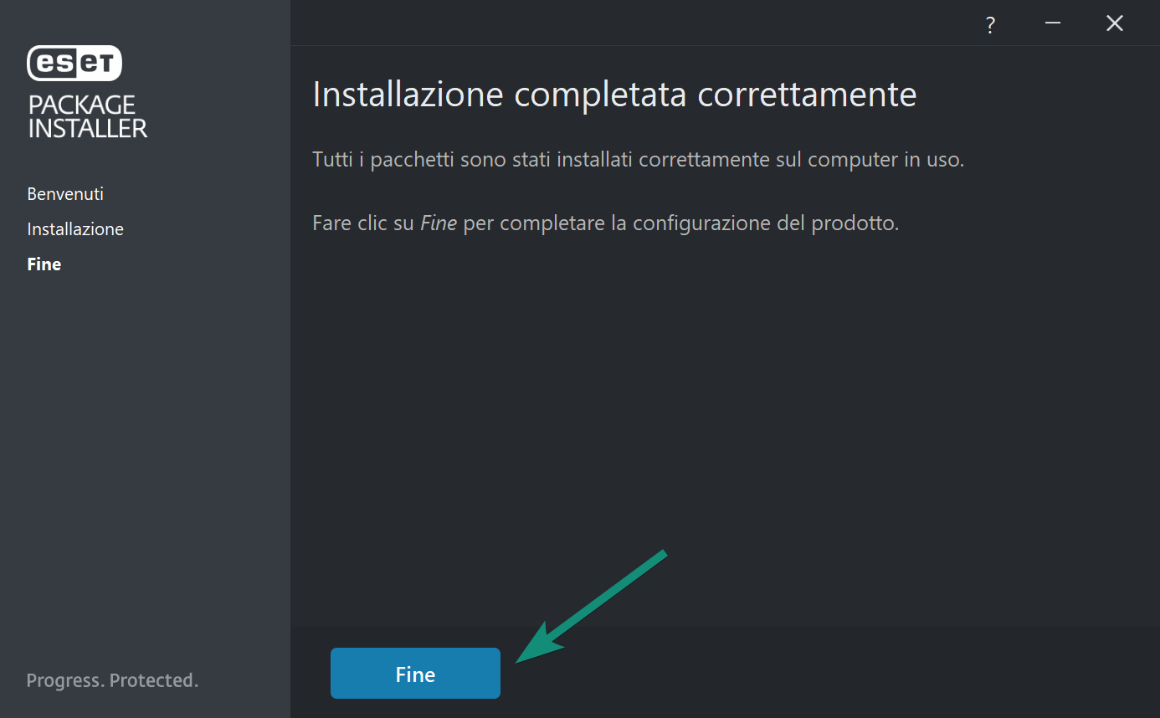Screen dimensions: 1160x718
Task: Click the ESET logo in the sidebar
Action: (x=74, y=63)
